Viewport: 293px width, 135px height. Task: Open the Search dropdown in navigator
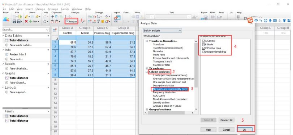[47, 30]
